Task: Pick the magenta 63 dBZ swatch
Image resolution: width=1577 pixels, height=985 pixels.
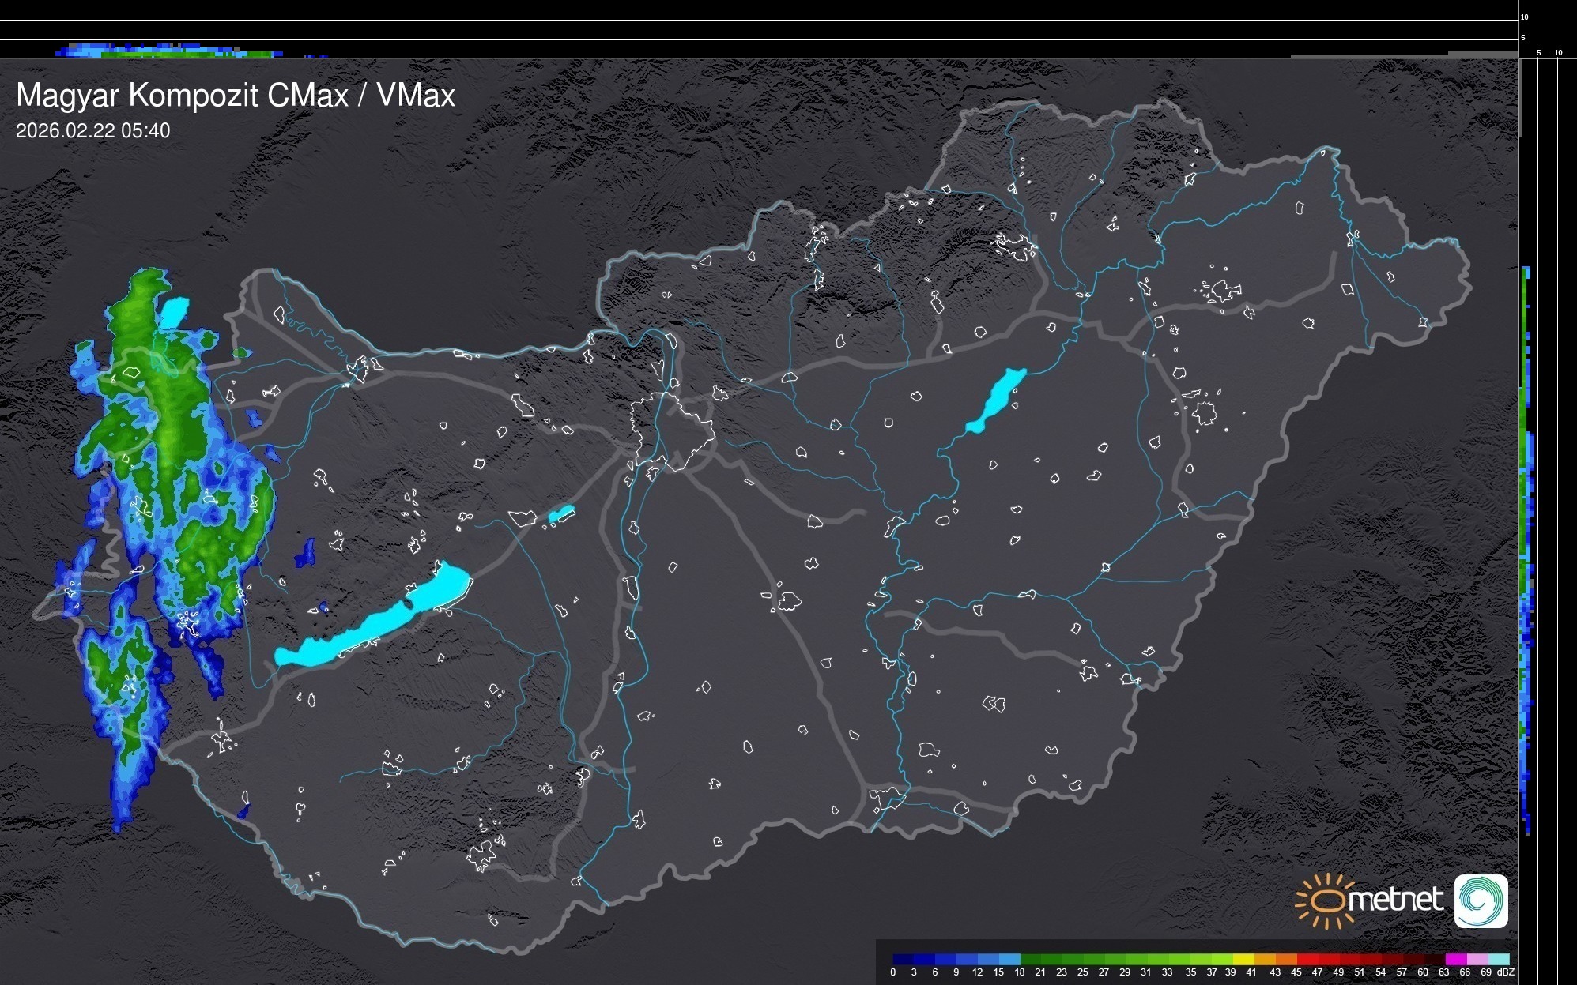Action: 1454,959
